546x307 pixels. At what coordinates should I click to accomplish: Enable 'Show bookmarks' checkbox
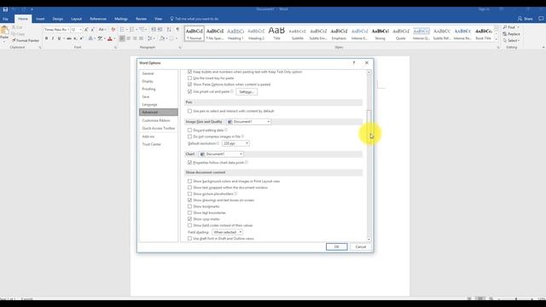[189, 206]
